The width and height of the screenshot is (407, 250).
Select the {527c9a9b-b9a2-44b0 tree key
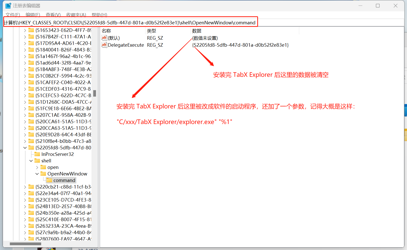(x=63, y=232)
